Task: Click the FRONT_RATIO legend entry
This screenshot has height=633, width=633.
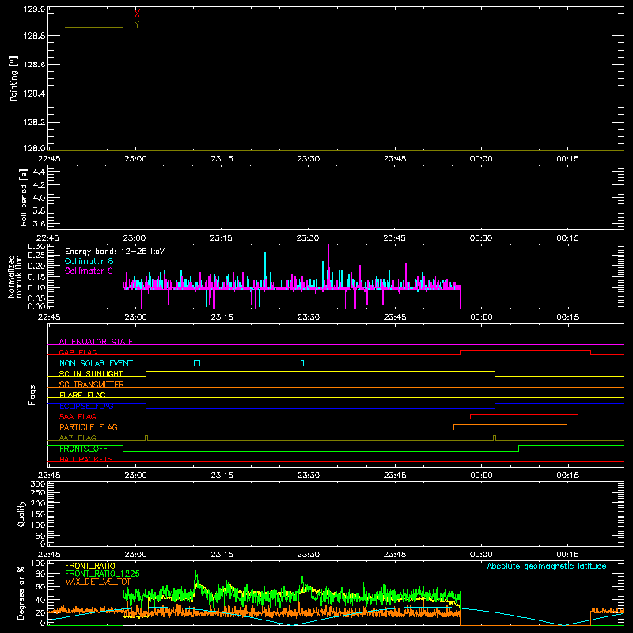Action: 90,566
